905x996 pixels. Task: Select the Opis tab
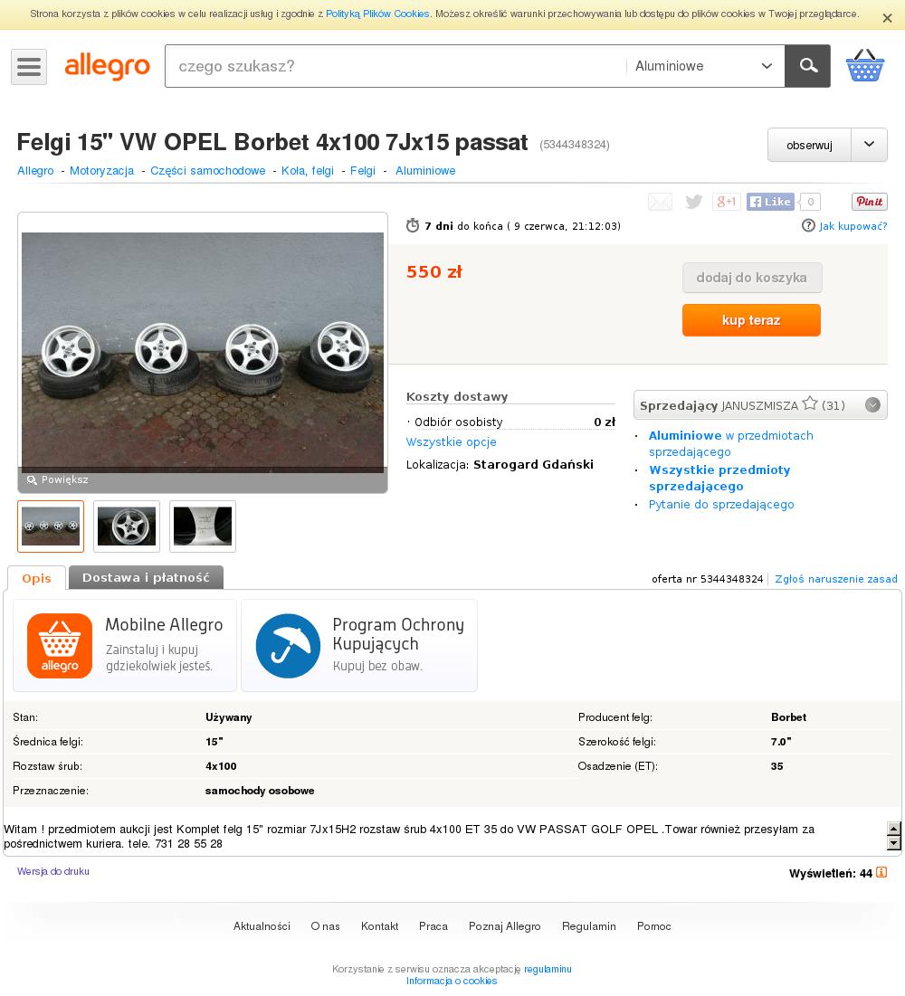(36, 578)
